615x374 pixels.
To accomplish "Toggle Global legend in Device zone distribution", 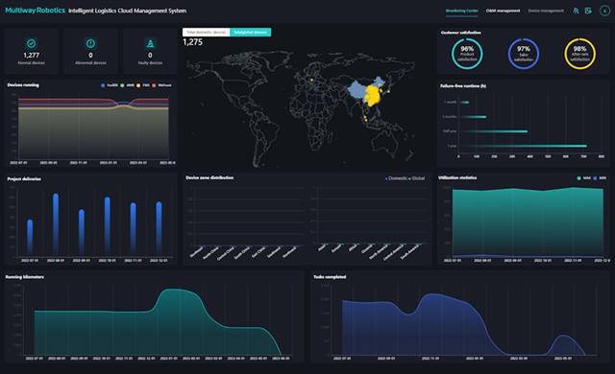I will 416,178.
